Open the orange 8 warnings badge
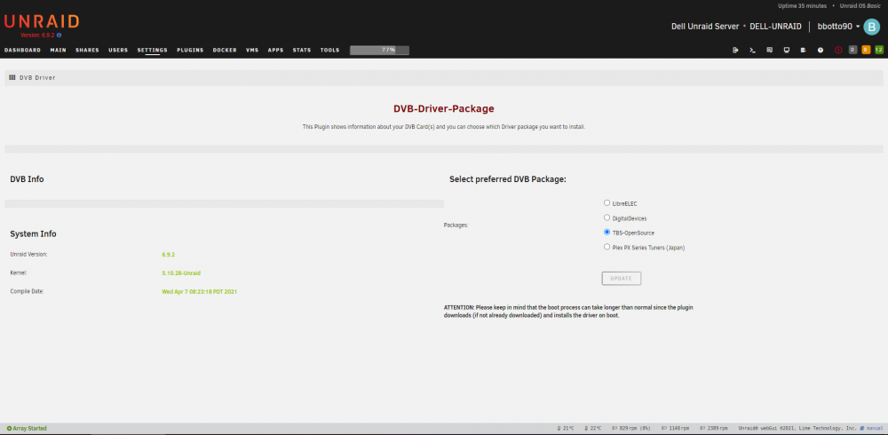This screenshot has height=435, width=888. coord(866,50)
